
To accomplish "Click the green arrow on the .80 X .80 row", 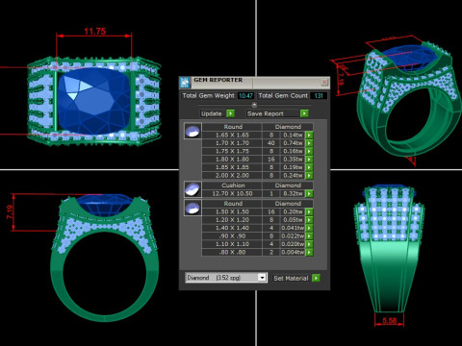I will pyautogui.click(x=309, y=252).
